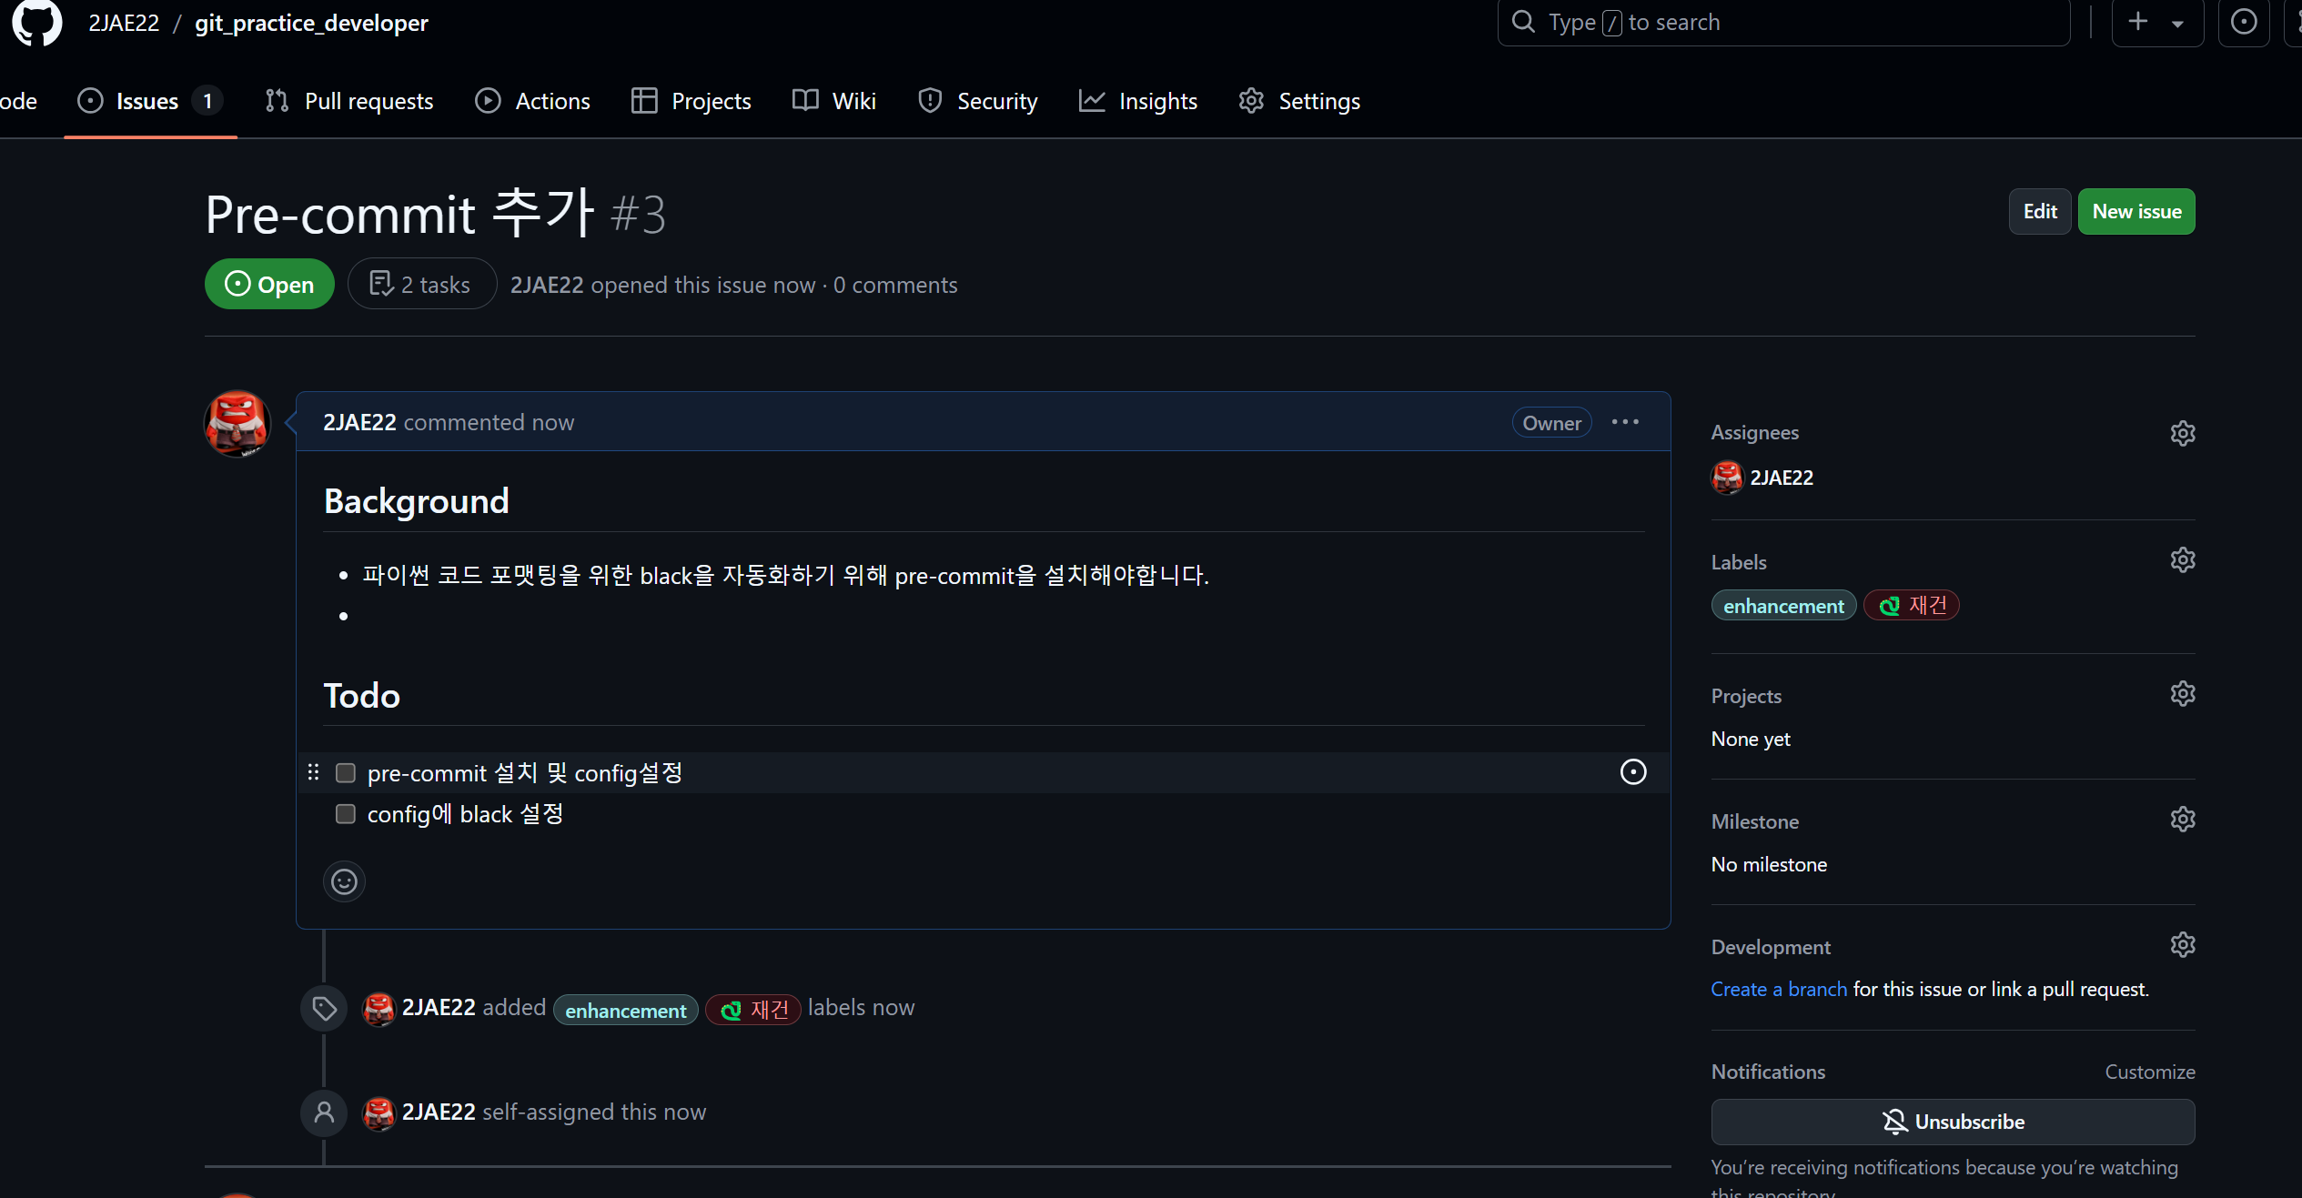Open the comment three-dots options menu
The height and width of the screenshot is (1198, 2302).
point(1625,422)
